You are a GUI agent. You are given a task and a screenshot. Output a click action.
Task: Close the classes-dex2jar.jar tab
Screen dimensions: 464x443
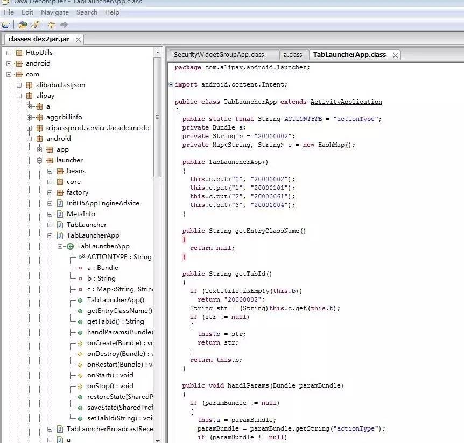pos(78,40)
